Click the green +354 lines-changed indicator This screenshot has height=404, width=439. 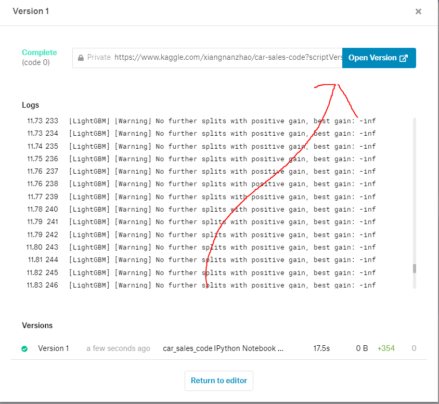[386, 348]
